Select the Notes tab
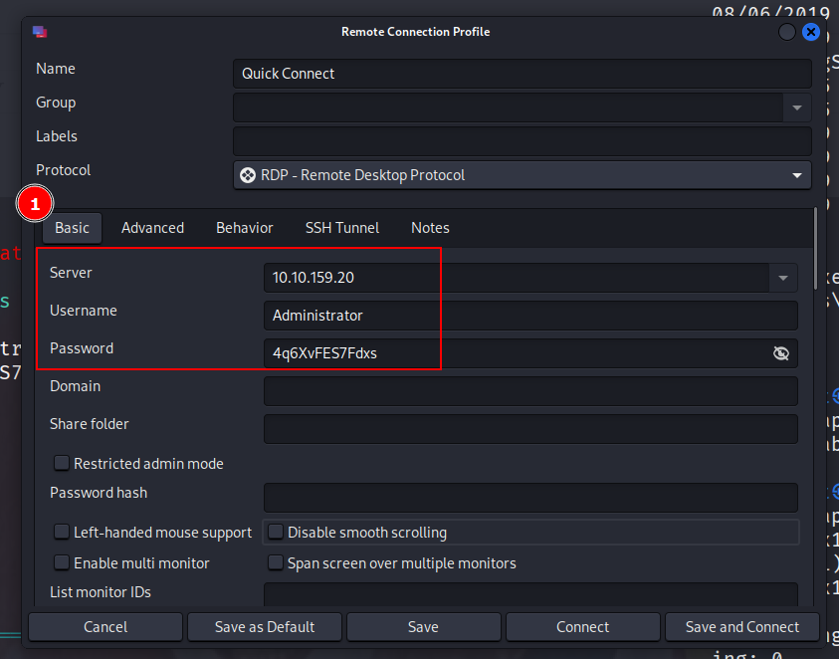 430,228
